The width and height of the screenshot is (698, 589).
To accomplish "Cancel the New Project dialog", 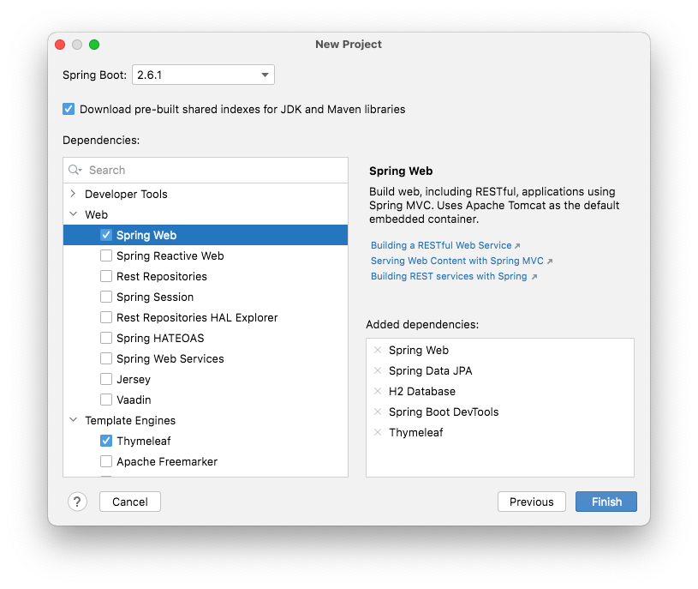I will click(130, 502).
